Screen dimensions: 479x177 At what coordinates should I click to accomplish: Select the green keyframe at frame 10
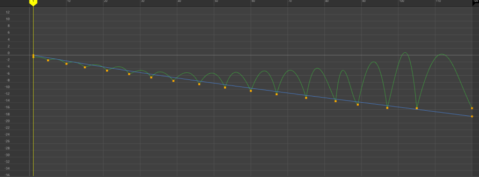click(66, 64)
